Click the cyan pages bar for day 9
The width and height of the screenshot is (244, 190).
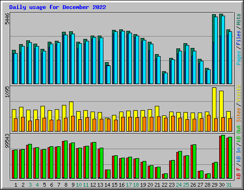tap(73, 59)
